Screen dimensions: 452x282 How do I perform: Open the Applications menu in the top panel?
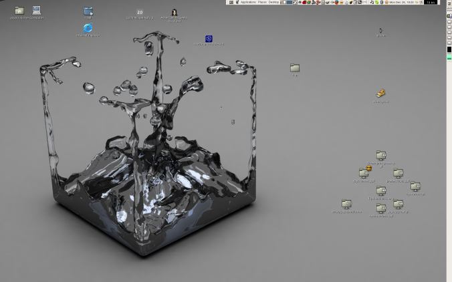tap(249, 2)
